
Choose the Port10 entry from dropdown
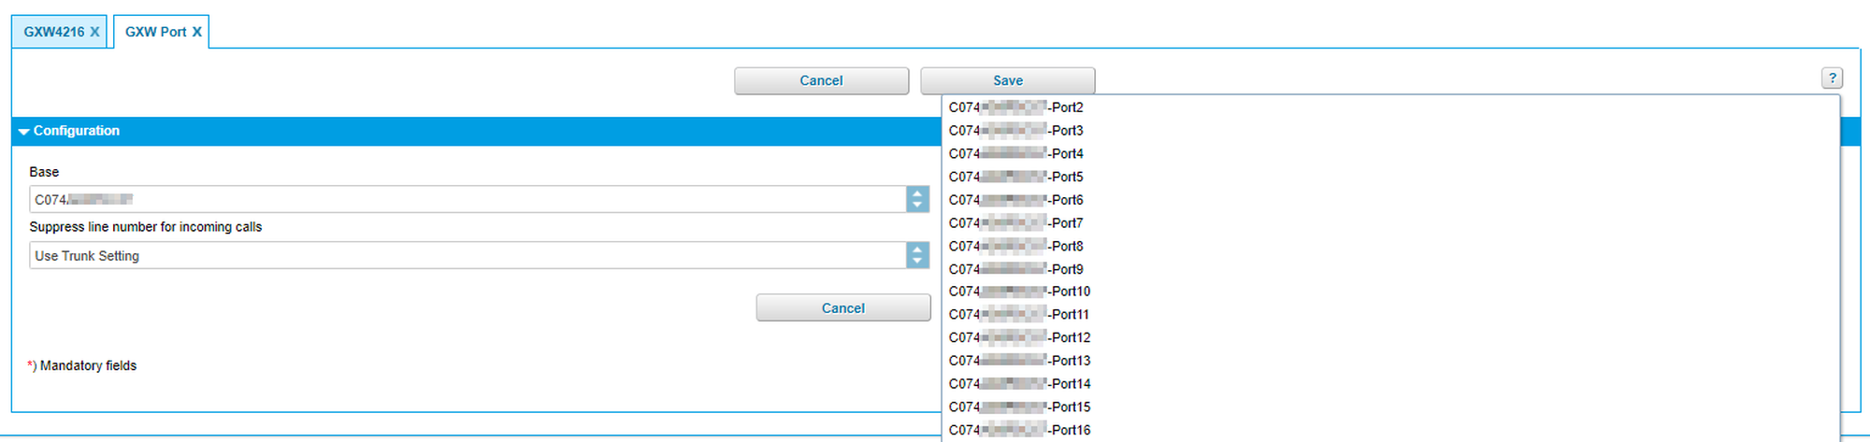(1019, 292)
